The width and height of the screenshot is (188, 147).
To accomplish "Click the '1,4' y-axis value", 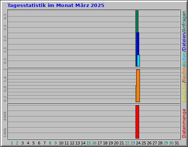I will pyautogui.click(x=5, y=79).
